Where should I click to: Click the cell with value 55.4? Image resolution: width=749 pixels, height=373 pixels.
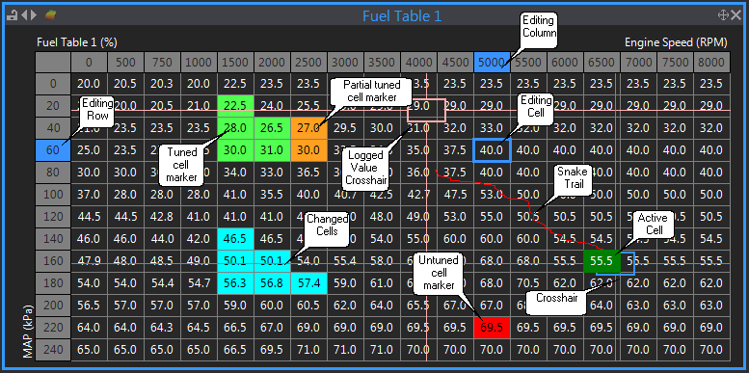pos(345,261)
